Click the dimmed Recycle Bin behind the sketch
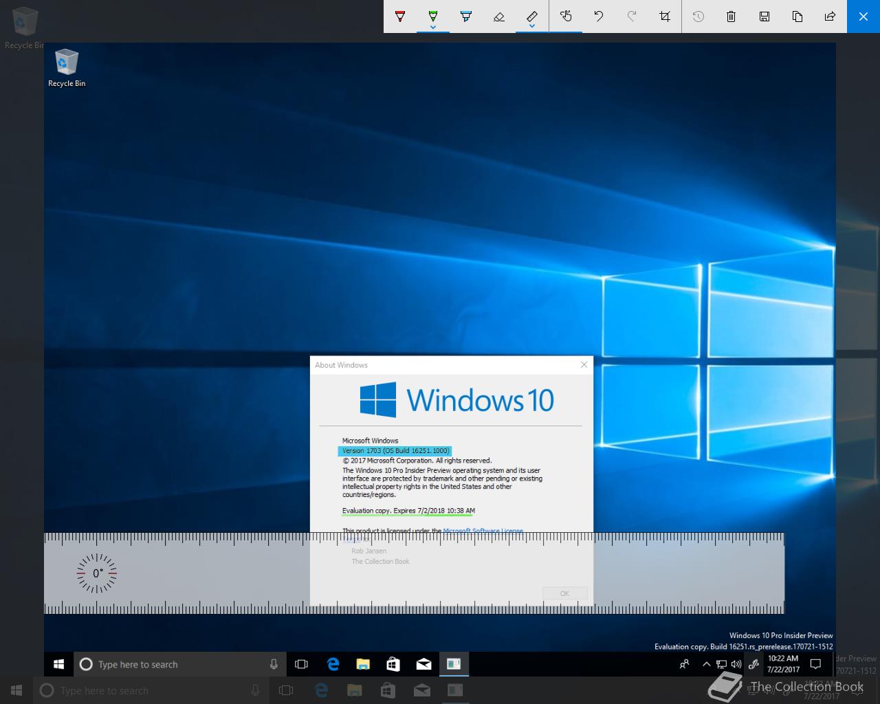The width and height of the screenshot is (880, 704). pyautogui.click(x=25, y=27)
